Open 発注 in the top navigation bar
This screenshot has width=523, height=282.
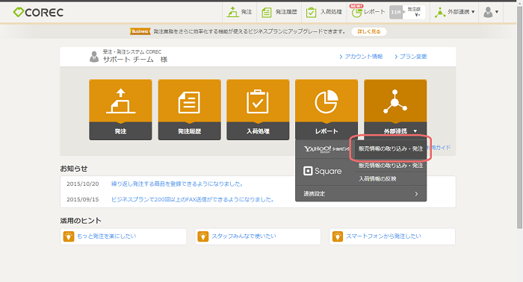239,12
